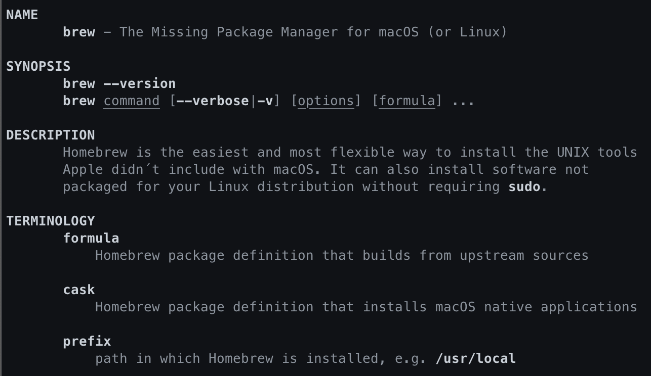Click the '/usr/local' path text
Screen dimensions: 651x376
coord(475,359)
